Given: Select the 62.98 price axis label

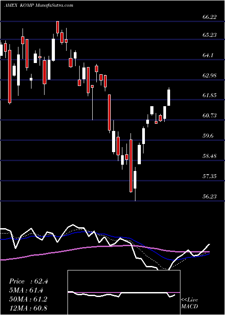Looking at the screenshot, I should click(210, 76).
